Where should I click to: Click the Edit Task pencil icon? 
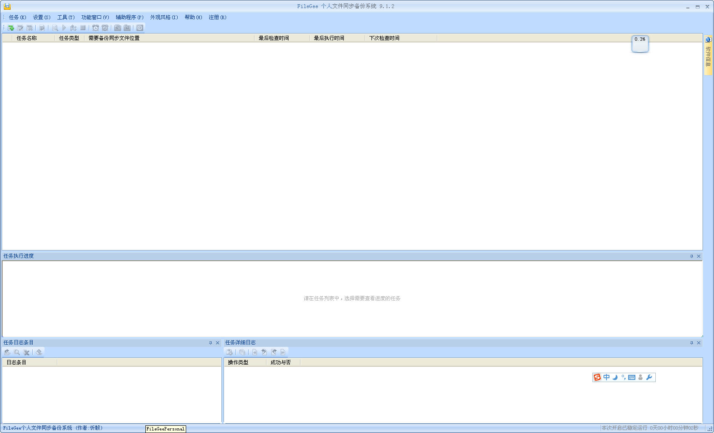pos(20,28)
